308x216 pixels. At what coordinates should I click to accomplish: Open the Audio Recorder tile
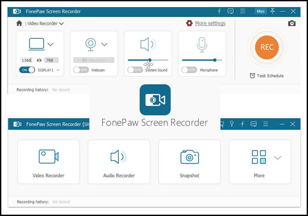[x=119, y=162]
